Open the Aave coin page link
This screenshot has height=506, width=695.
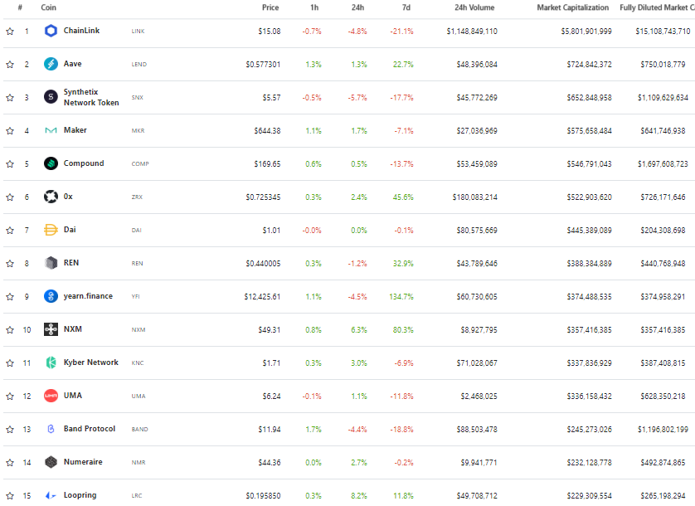(x=73, y=64)
